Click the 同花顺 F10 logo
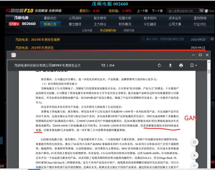215x170 pixels. (19, 10)
